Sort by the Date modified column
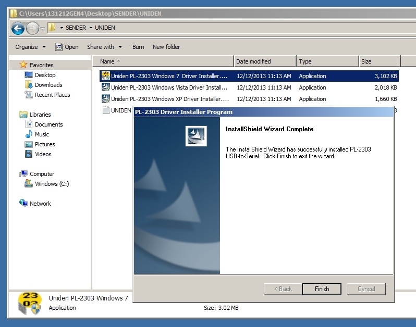 point(264,61)
